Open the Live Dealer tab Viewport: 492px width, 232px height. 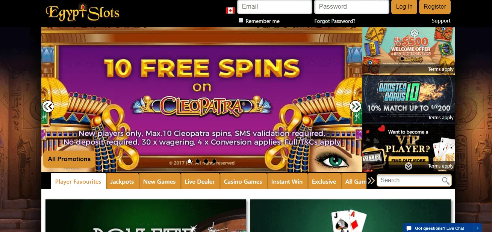click(x=200, y=181)
